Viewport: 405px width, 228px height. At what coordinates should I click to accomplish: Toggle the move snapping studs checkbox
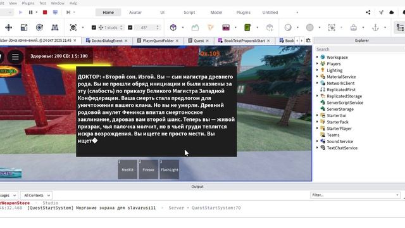(94, 27)
